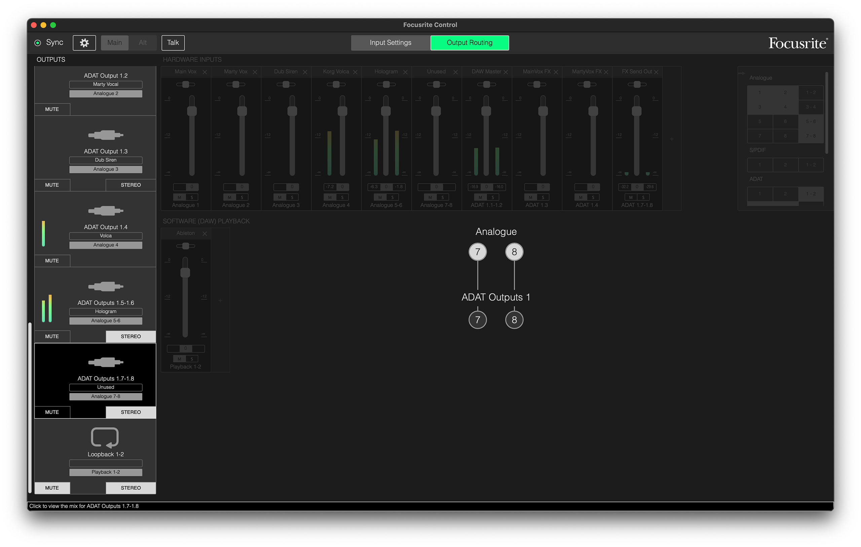Activate the Talk button

coord(173,43)
